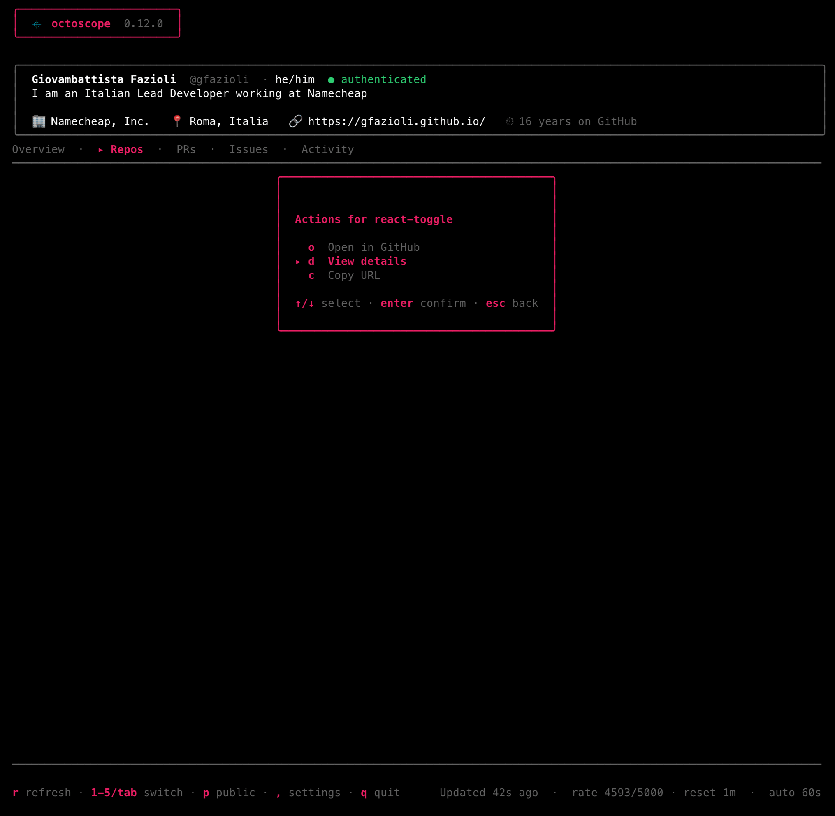Click the Updated 42s ago status

click(x=489, y=793)
